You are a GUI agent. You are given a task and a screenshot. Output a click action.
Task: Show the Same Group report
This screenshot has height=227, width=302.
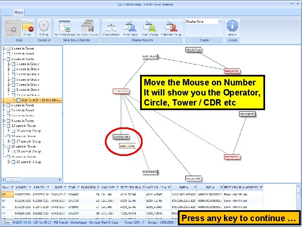pyautogui.click(x=150, y=26)
